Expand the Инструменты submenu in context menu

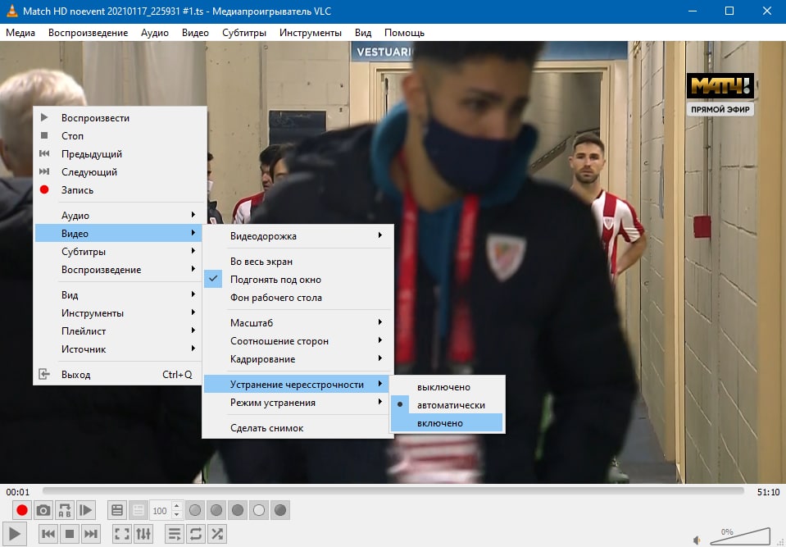tap(120, 312)
